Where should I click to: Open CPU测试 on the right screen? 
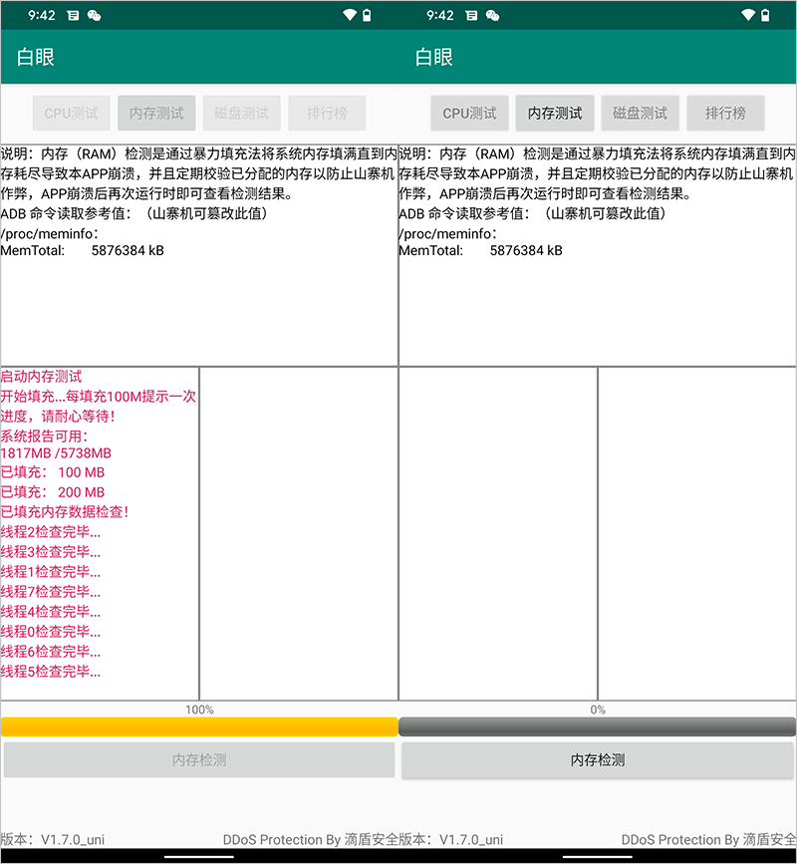point(469,114)
